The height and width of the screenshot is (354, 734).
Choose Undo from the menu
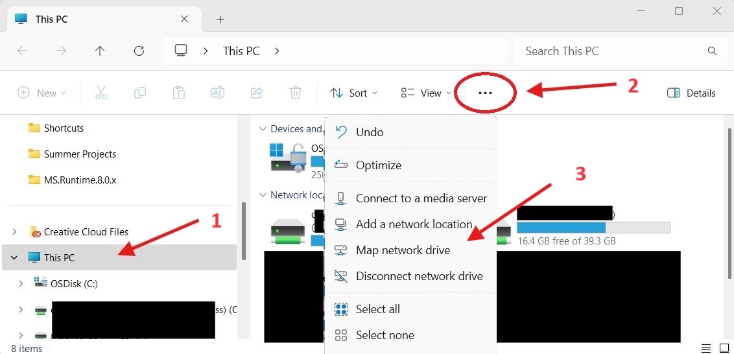click(x=410, y=132)
